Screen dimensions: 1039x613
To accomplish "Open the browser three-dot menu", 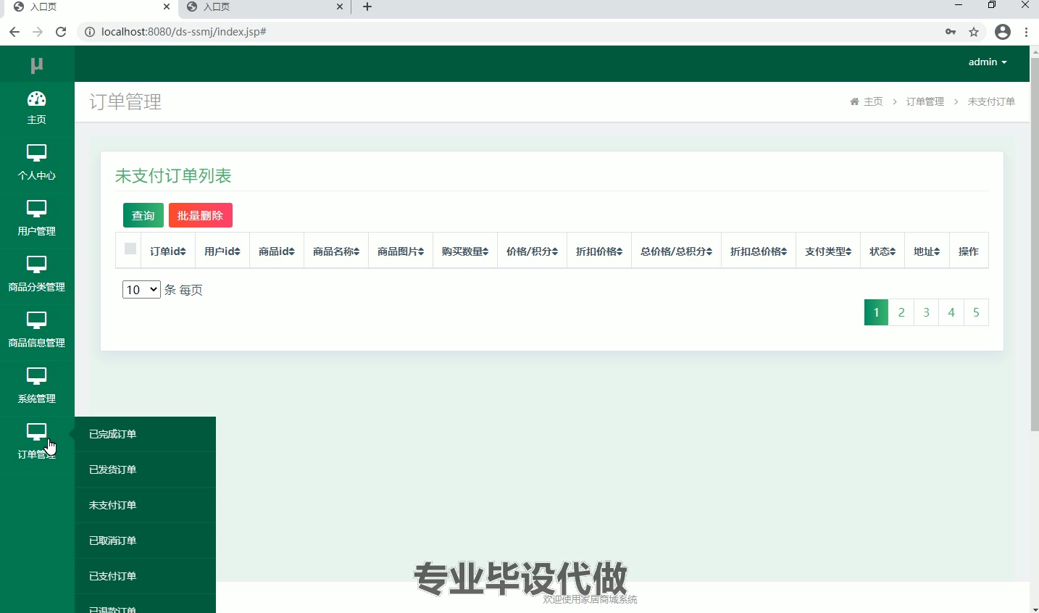I will tap(1027, 32).
